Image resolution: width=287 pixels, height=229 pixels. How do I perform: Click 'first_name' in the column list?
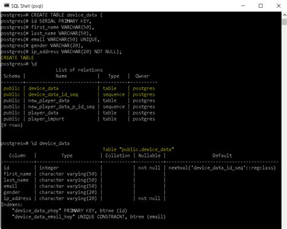[18, 174]
